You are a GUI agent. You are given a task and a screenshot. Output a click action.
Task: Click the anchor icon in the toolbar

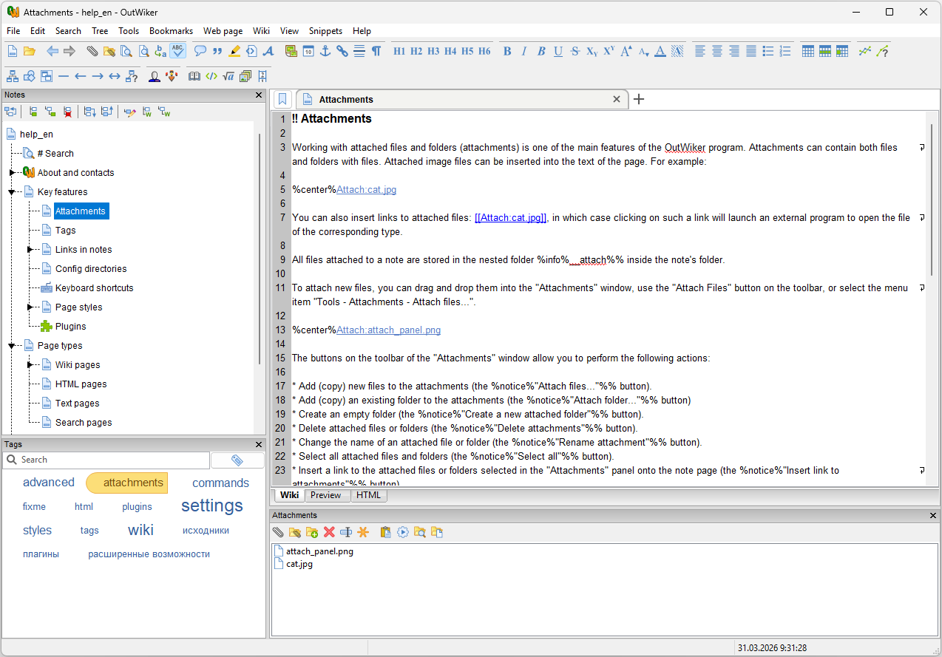325,51
